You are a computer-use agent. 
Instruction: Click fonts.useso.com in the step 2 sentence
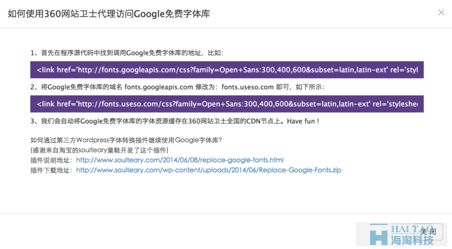pyautogui.click(x=247, y=87)
